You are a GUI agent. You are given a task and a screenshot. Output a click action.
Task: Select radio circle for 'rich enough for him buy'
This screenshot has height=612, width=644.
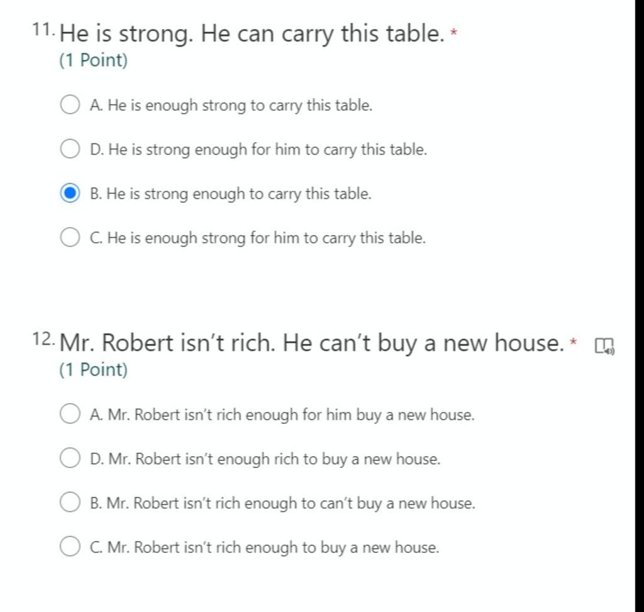click(70, 414)
